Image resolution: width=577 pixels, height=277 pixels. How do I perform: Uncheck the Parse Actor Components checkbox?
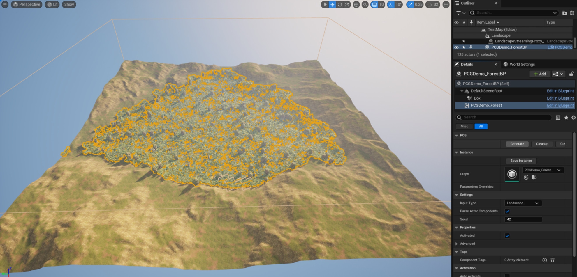click(507, 211)
